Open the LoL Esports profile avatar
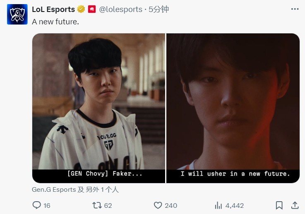The height and width of the screenshot is (214, 305). tap(17, 14)
